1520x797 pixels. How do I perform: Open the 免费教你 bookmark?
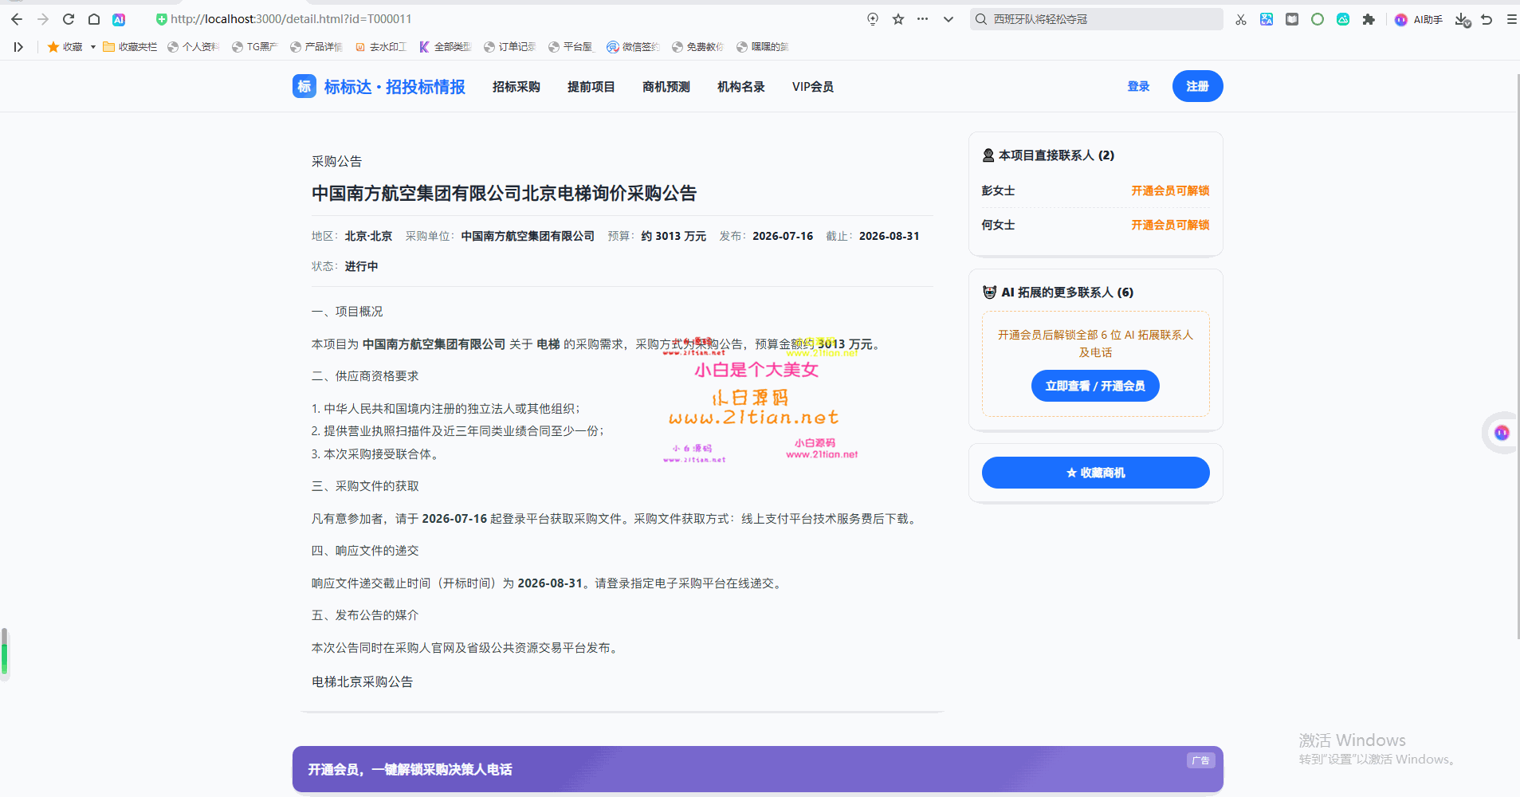click(x=698, y=47)
